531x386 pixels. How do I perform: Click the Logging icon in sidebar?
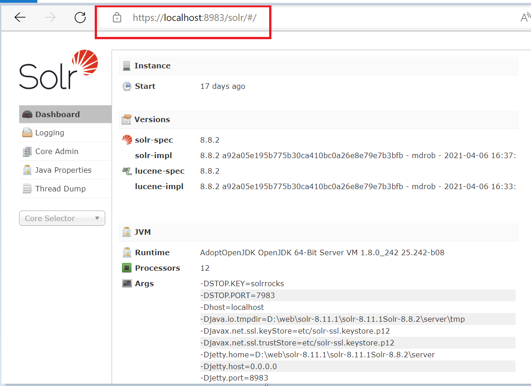27,133
